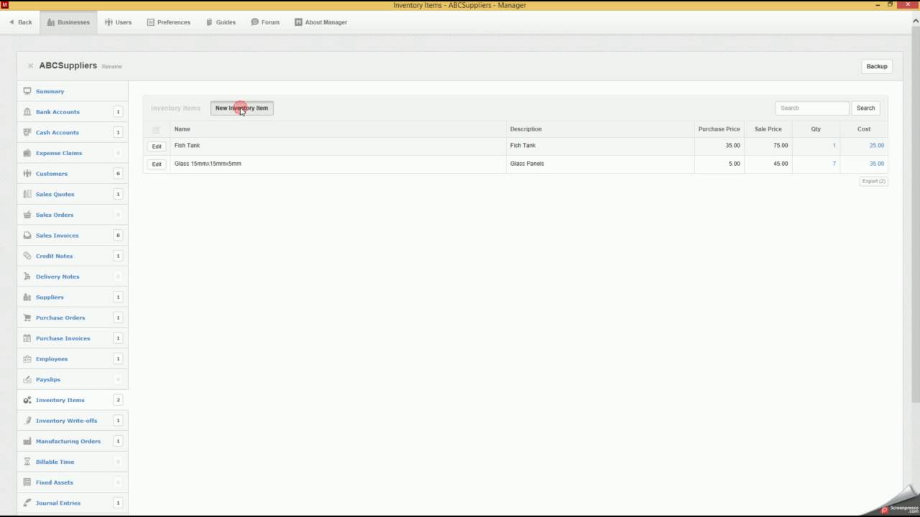
Task: Click the Fish Tank sale price 75.00
Action: (781, 146)
